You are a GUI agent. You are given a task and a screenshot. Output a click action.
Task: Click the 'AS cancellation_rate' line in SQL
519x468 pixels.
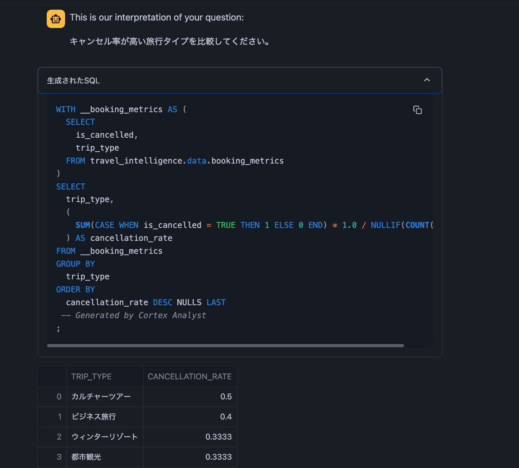tap(119, 238)
